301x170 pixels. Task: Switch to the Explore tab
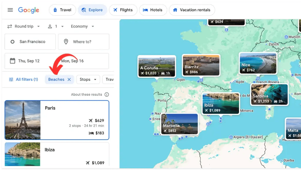[92, 10]
